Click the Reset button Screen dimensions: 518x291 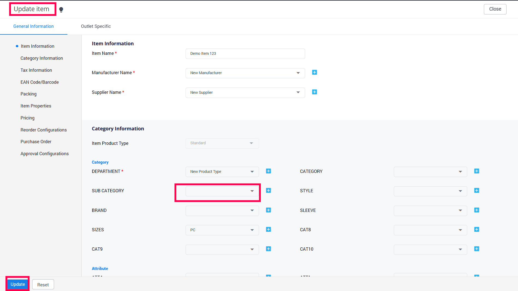(x=43, y=284)
